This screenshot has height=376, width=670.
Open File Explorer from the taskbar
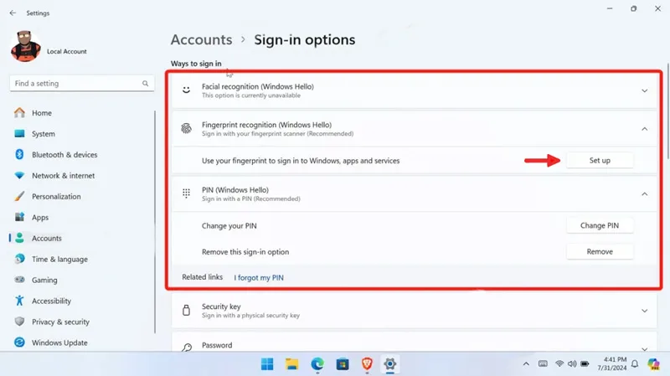click(292, 364)
